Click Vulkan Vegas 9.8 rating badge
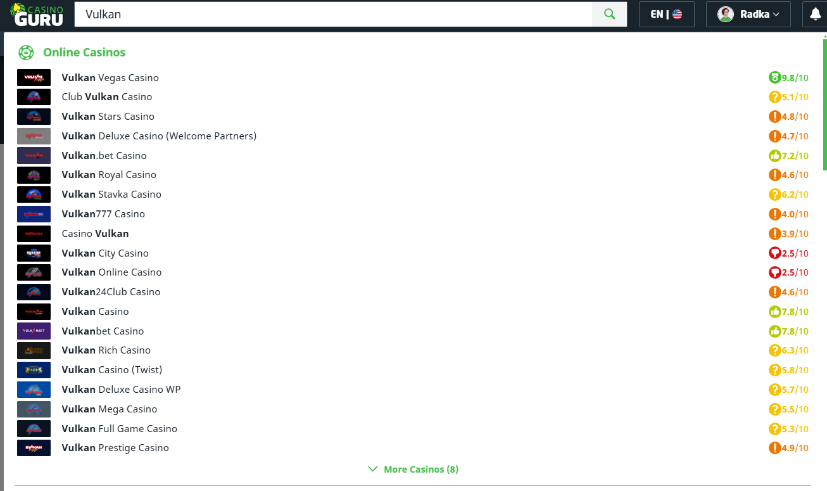 coord(788,78)
